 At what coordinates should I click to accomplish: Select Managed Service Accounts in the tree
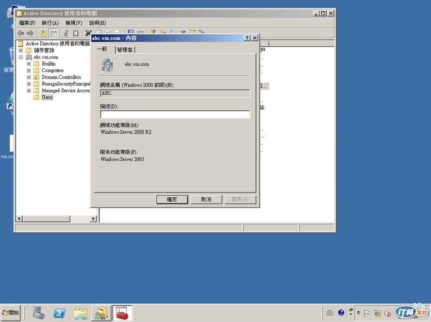point(66,90)
